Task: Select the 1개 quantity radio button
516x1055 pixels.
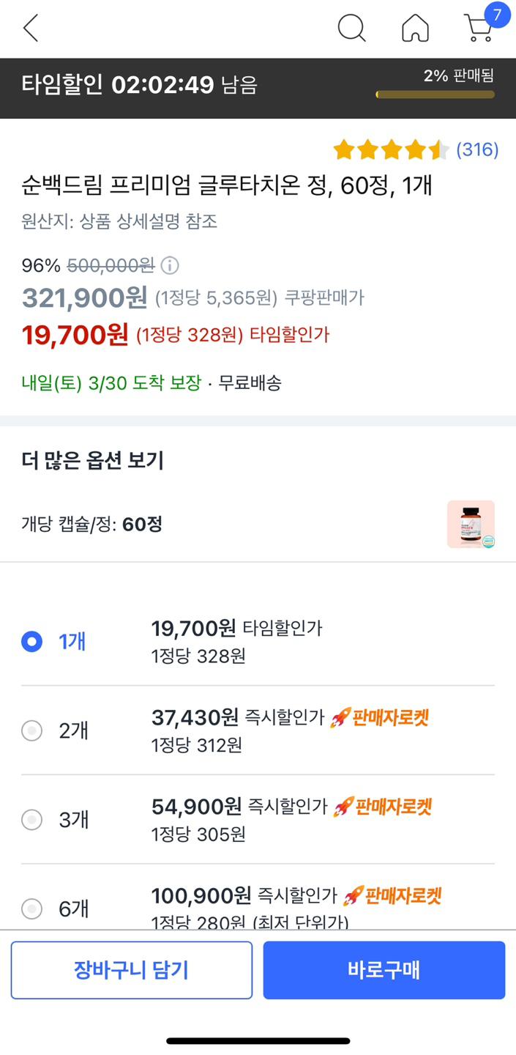Action: 32,642
